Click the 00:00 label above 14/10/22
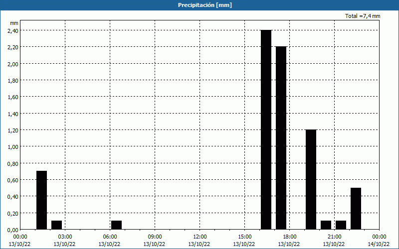 (x=379, y=237)
